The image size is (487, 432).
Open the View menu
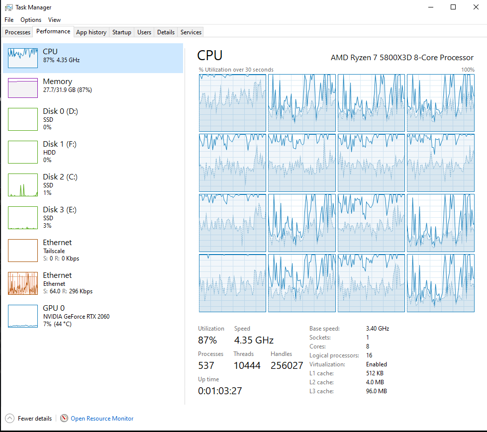coord(54,20)
